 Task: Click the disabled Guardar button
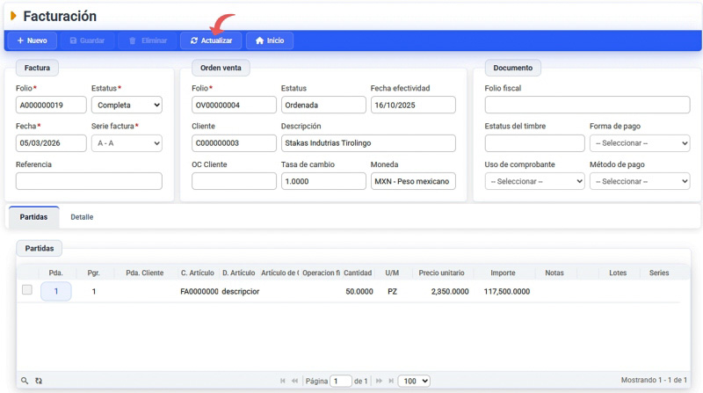click(87, 40)
